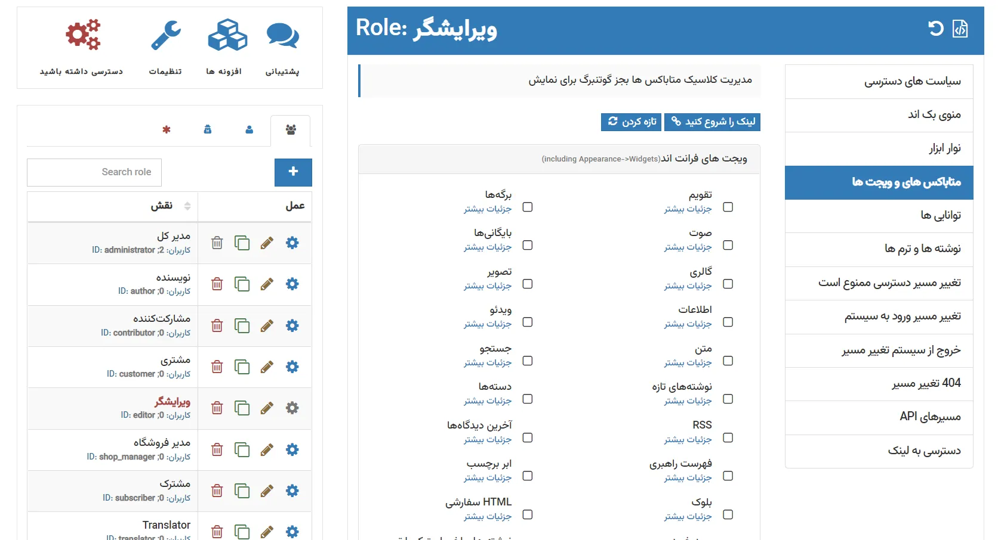
Task: Toggle the صوت widget checkbox
Action: tap(728, 245)
